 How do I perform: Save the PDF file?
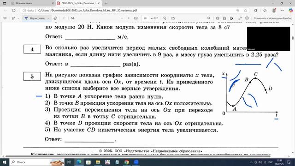click(224, 18)
